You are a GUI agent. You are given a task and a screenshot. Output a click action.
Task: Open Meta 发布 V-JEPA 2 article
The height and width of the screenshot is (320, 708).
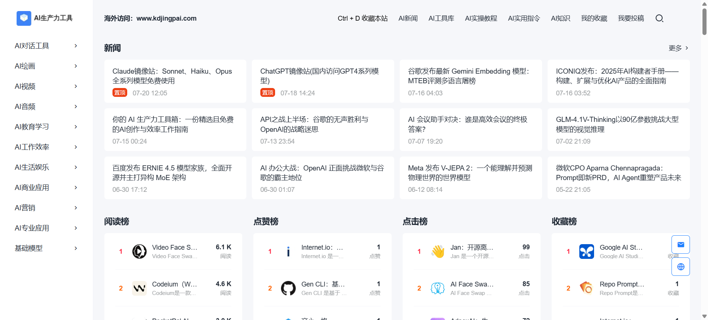pyautogui.click(x=471, y=178)
